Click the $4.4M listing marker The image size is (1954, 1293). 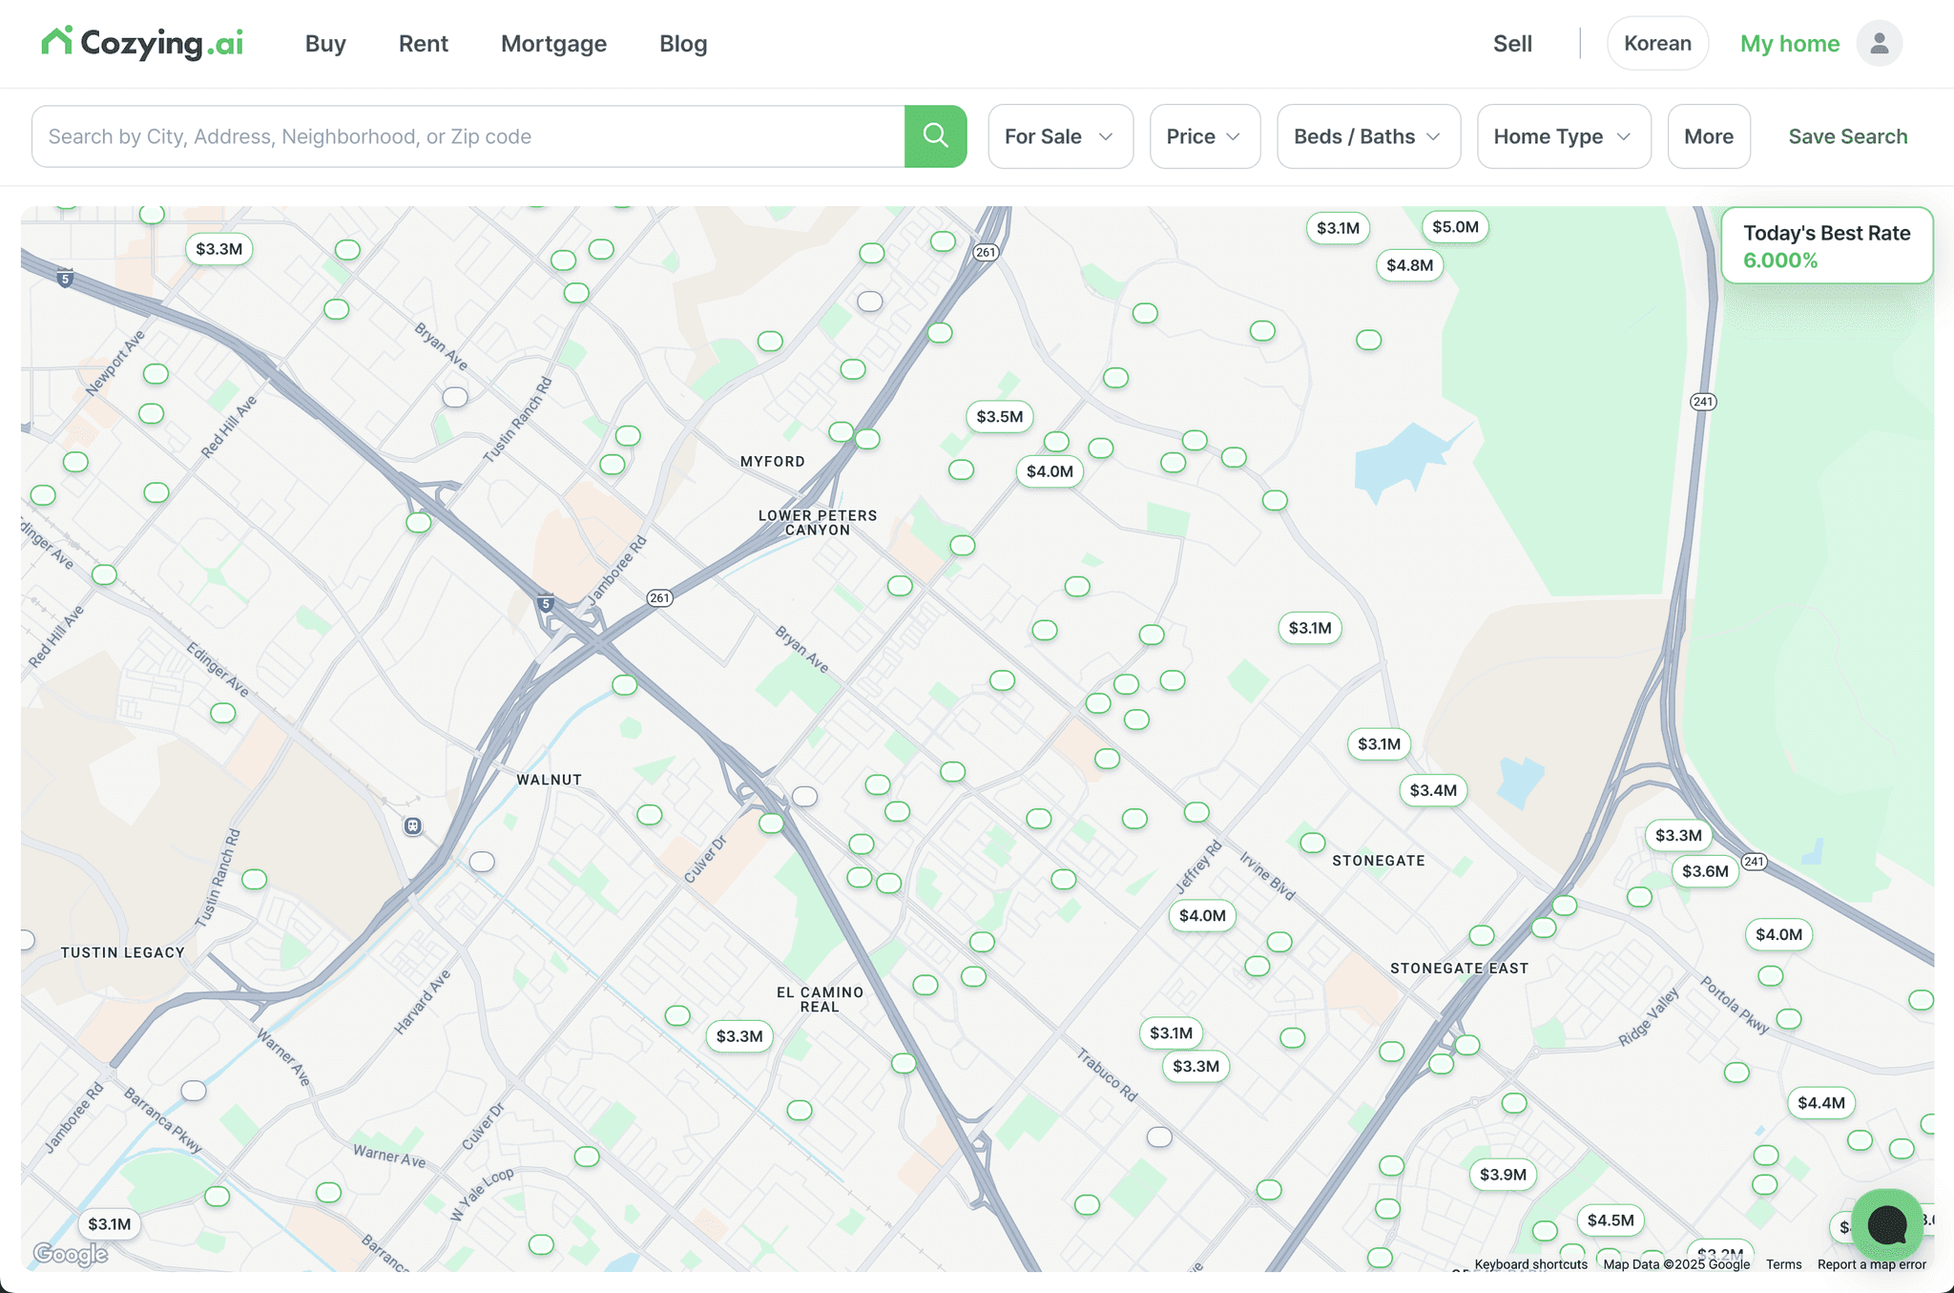coord(1820,1103)
